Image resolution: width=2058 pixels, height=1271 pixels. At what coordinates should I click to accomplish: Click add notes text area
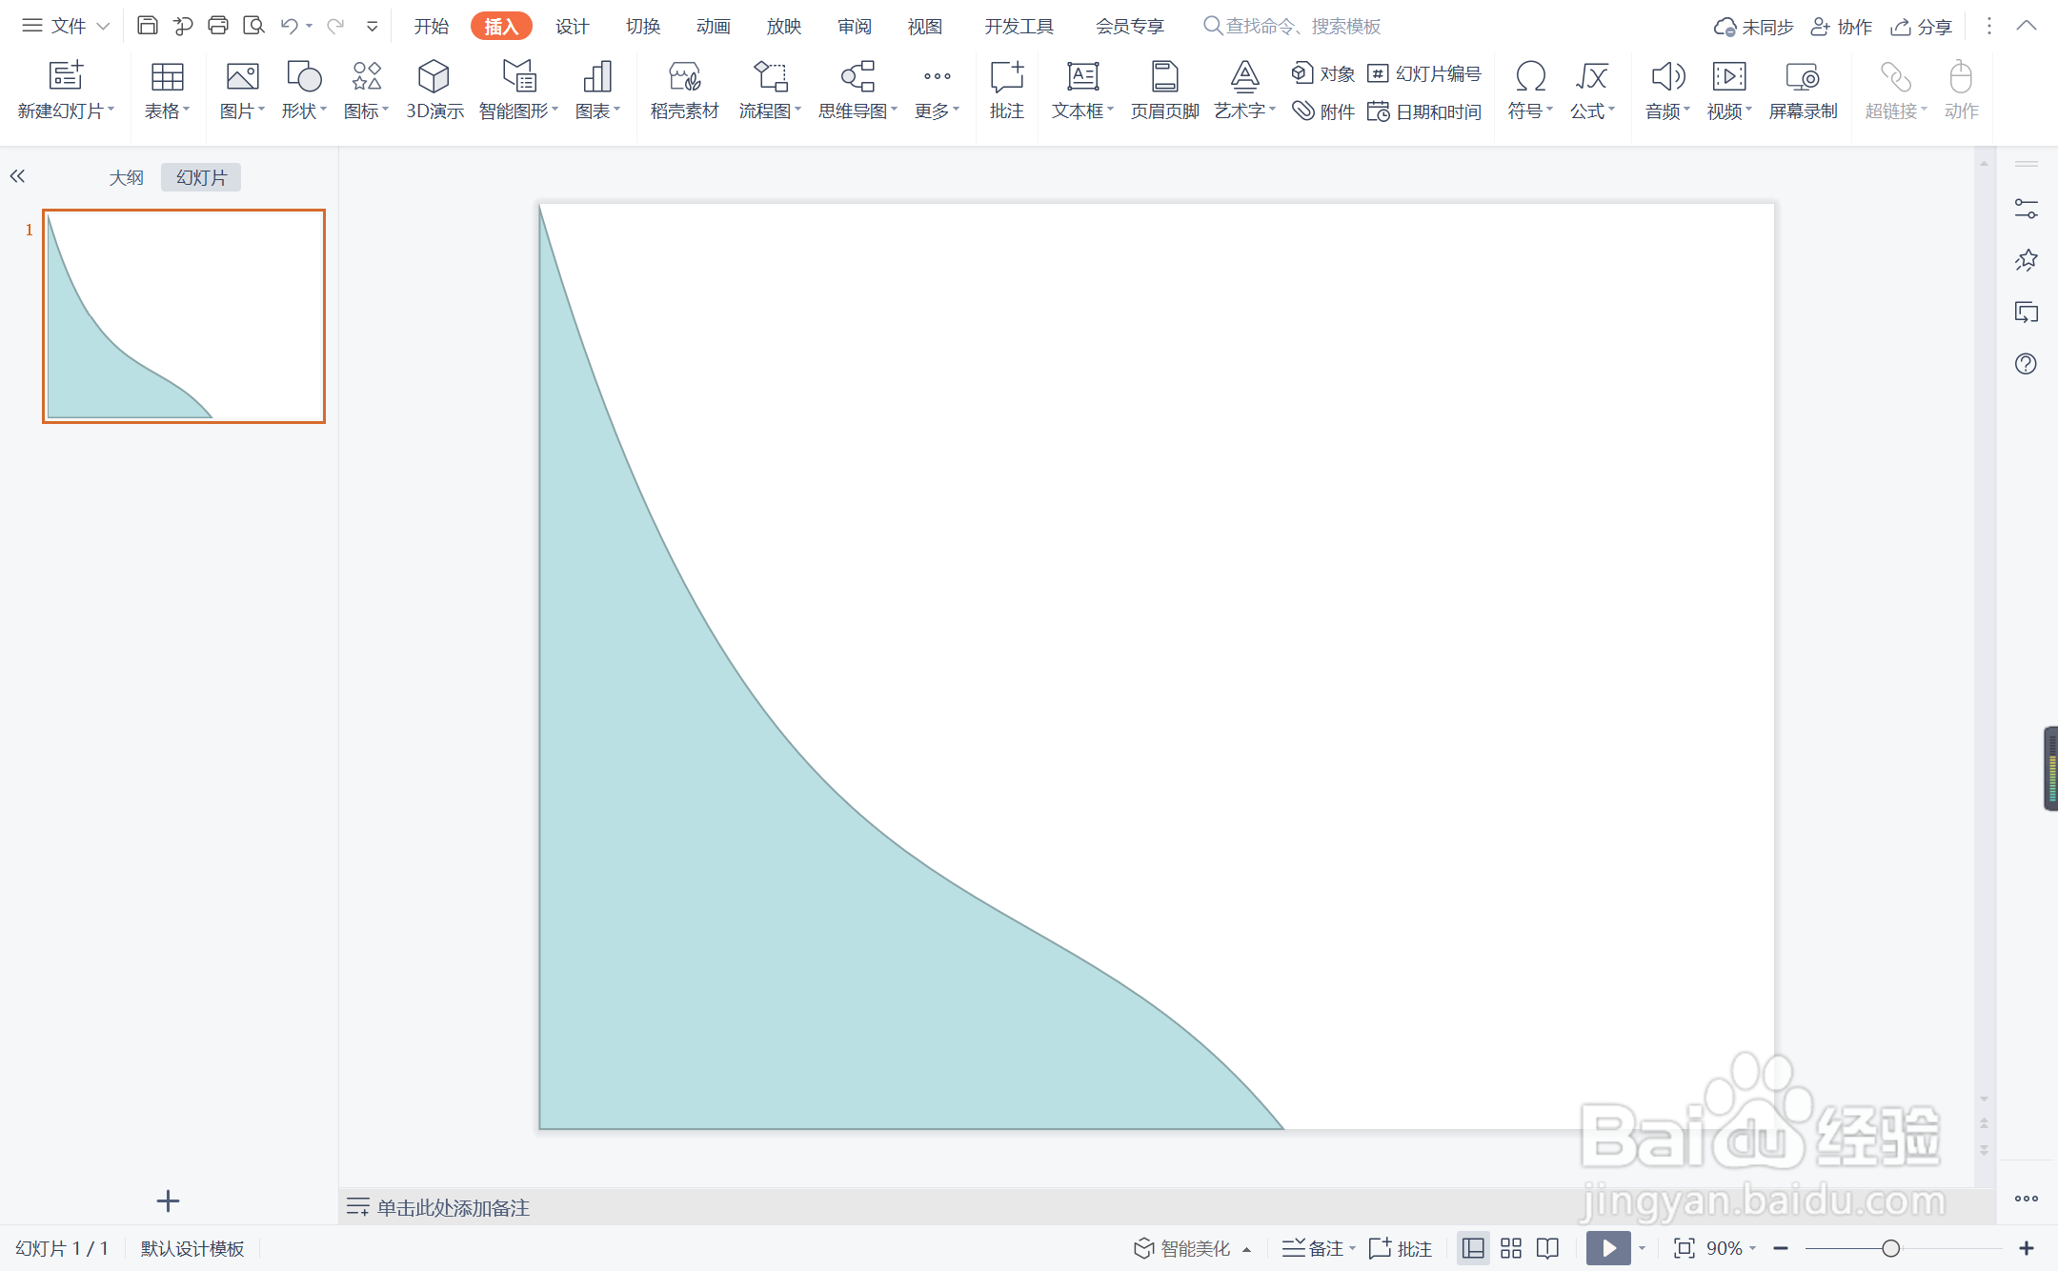(454, 1208)
